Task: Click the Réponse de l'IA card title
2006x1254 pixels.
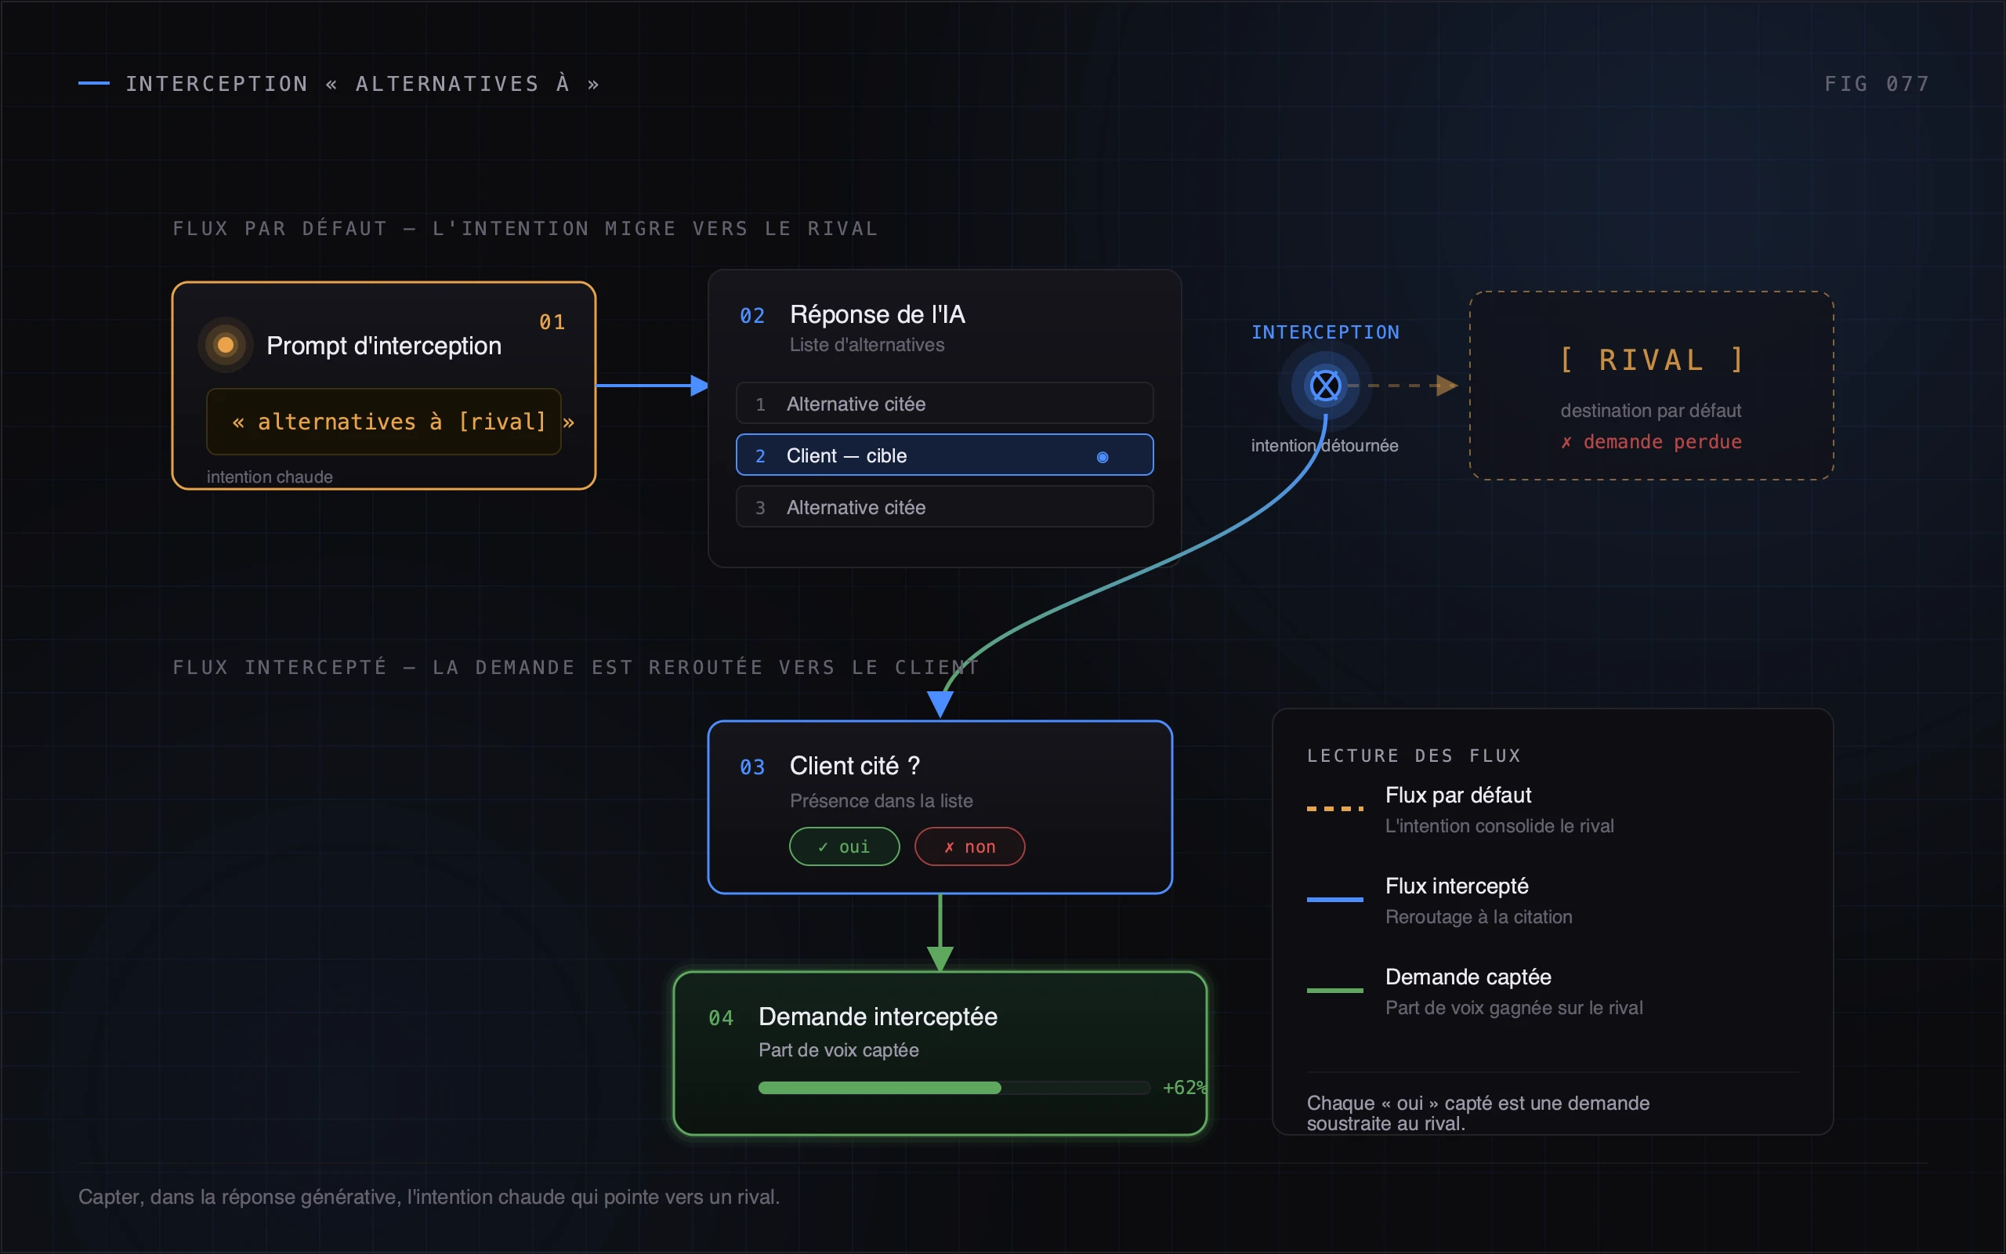Action: click(877, 314)
